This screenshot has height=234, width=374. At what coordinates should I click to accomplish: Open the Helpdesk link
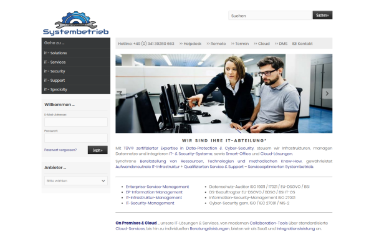point(190,44)
